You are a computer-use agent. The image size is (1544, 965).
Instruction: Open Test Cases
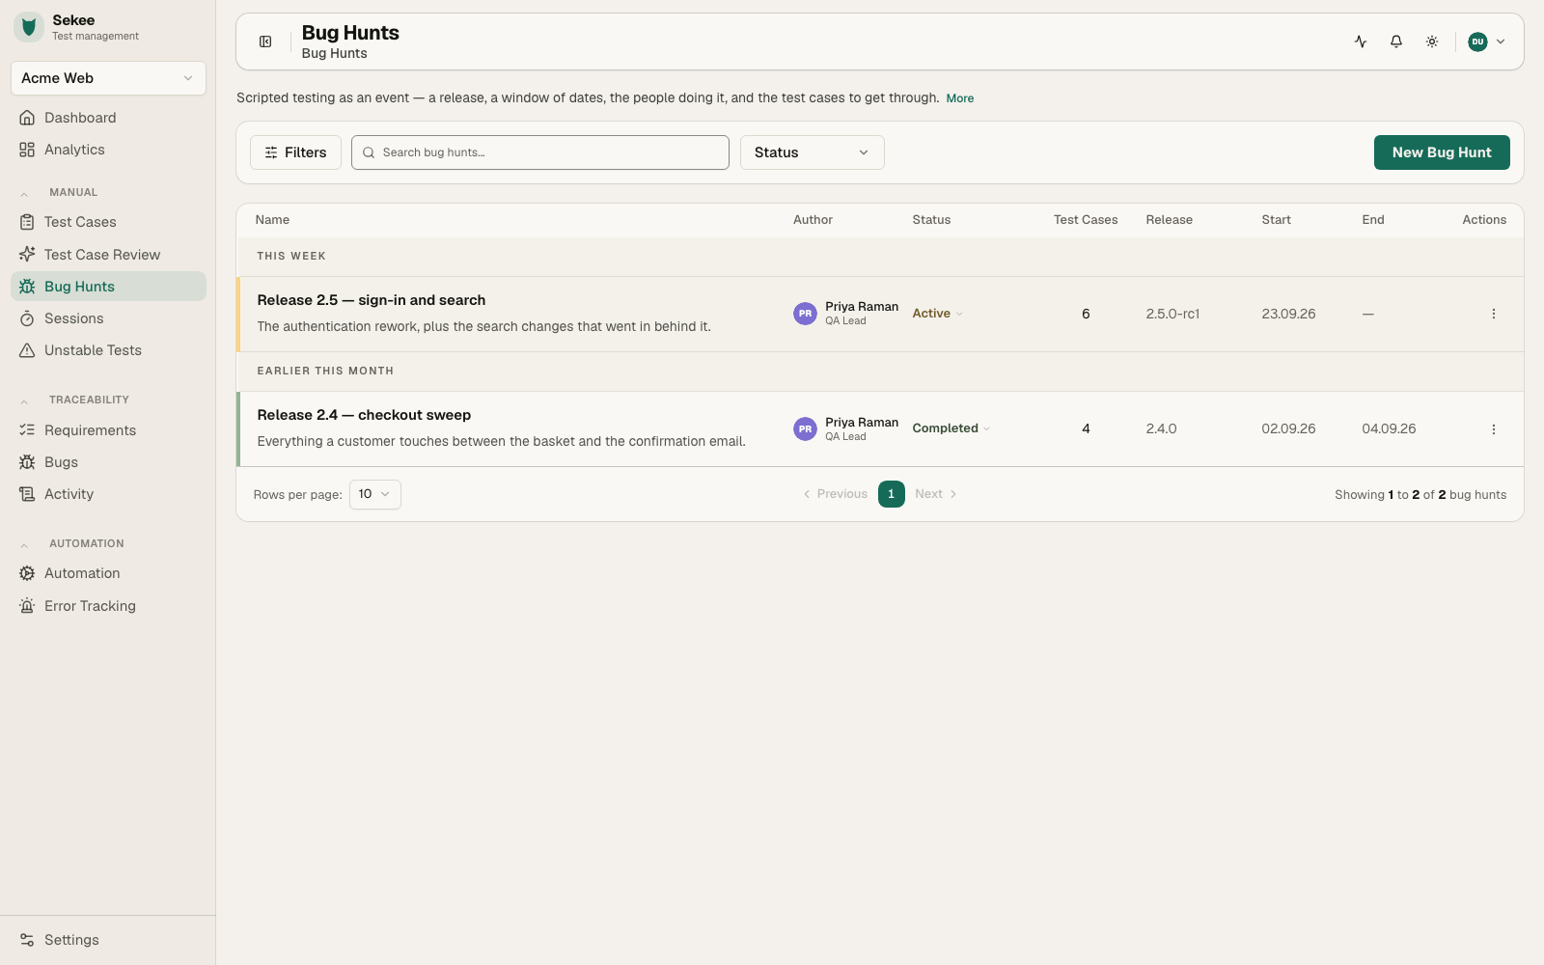click(108, 222)
